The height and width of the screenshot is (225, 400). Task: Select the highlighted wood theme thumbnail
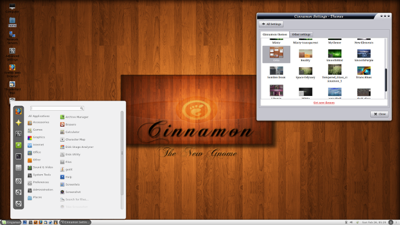276,54
